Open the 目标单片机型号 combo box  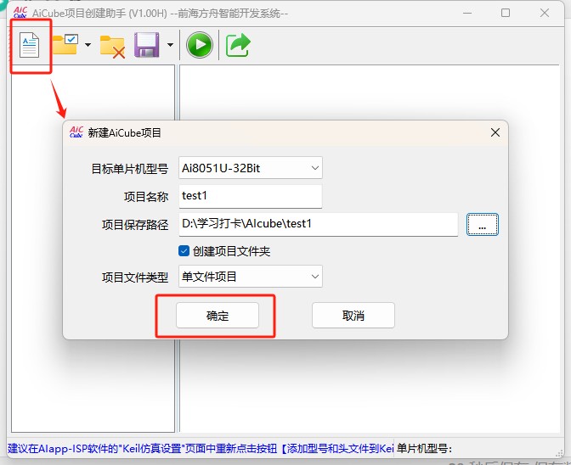coord(251,168)
